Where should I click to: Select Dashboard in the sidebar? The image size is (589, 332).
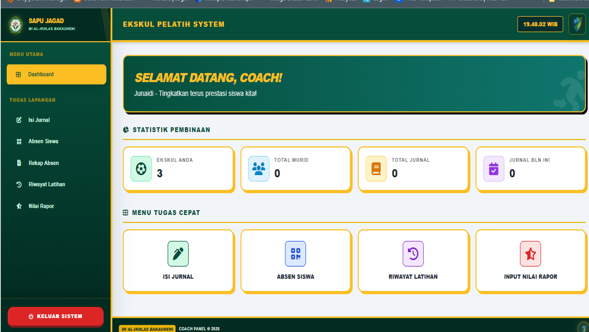[x=57, y=74]
